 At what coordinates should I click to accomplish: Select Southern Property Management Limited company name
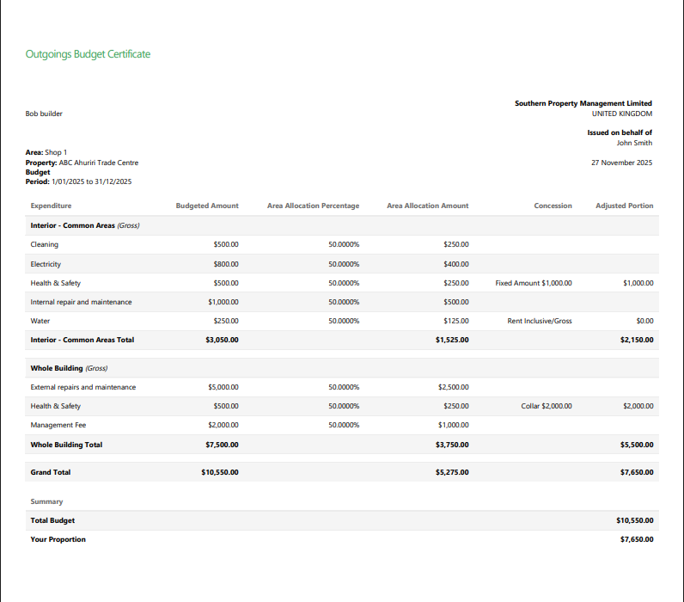583,103
